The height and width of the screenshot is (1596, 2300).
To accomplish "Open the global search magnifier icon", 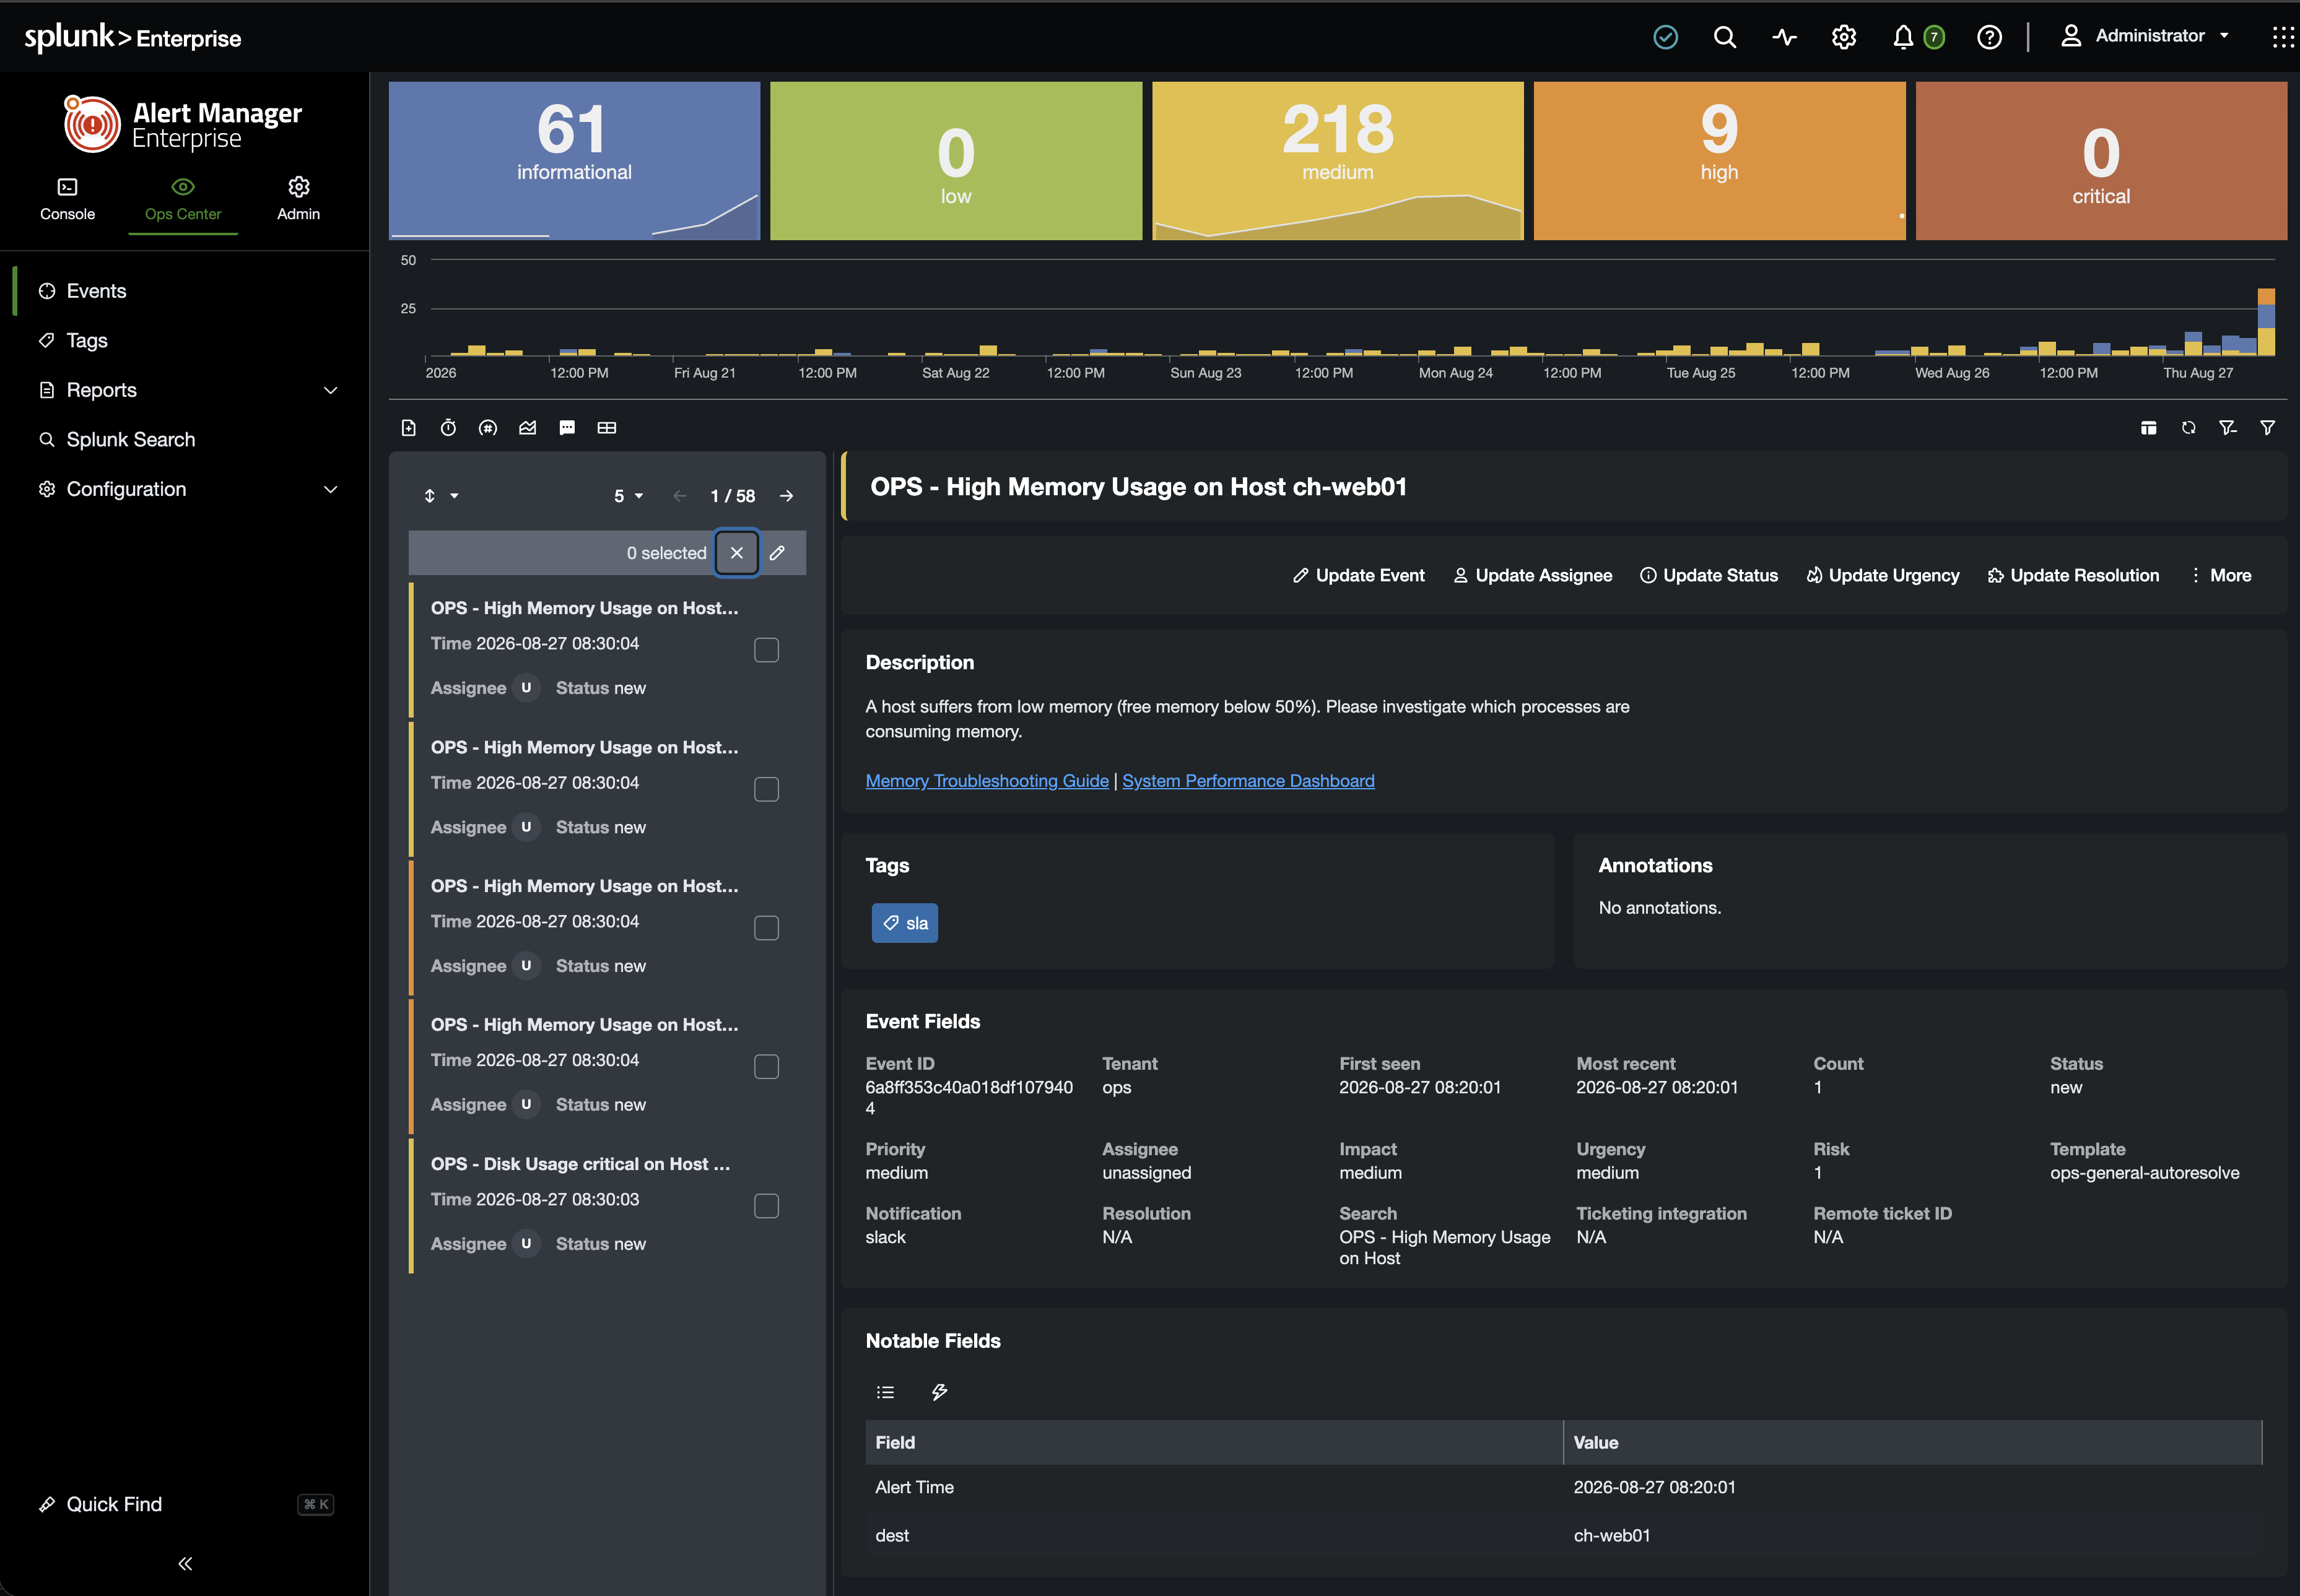I will coord(1725,37).
